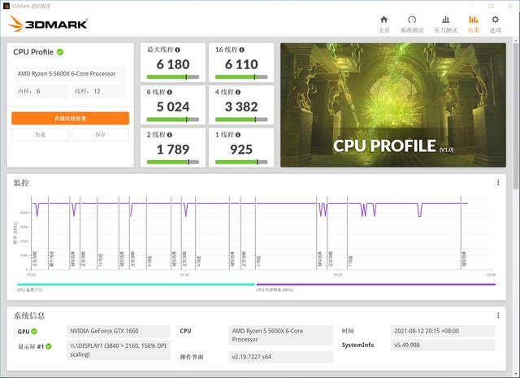Toggle the CPU temperature teal legend line
The image size is (520, 378).
click(136, 285)
